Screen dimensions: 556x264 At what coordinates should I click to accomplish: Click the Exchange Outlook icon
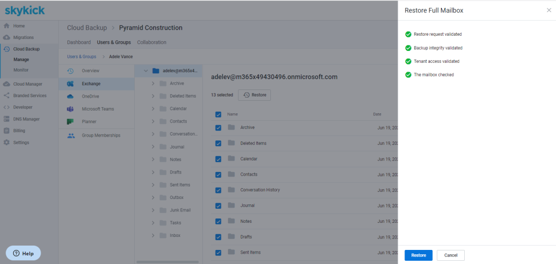70,83
